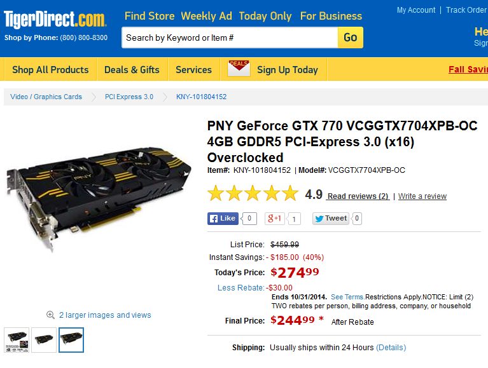Click the Deals envelope icon
Viewport: 488px width, 368px height.
point(239,69)
